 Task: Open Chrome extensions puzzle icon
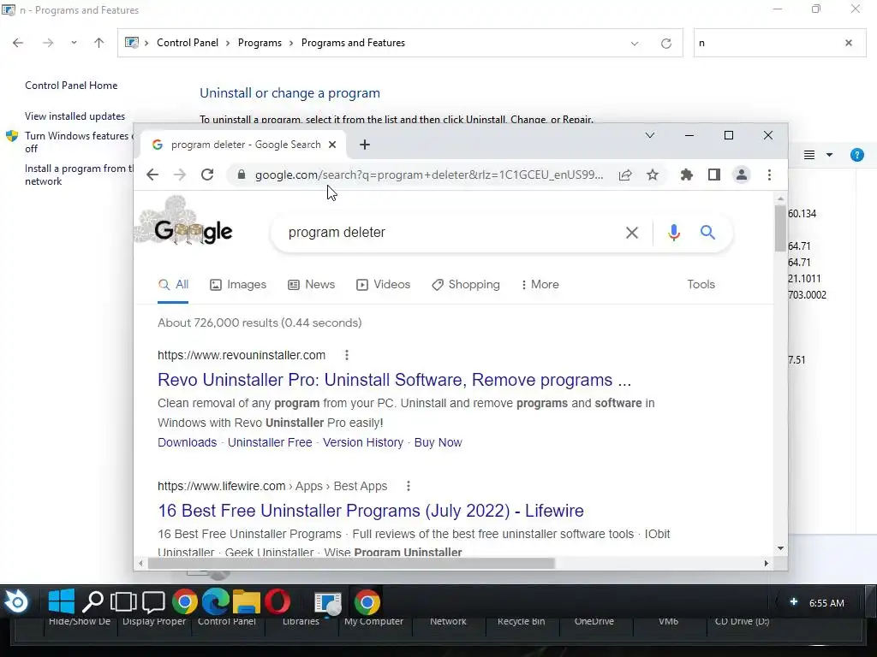coord(686,175)
